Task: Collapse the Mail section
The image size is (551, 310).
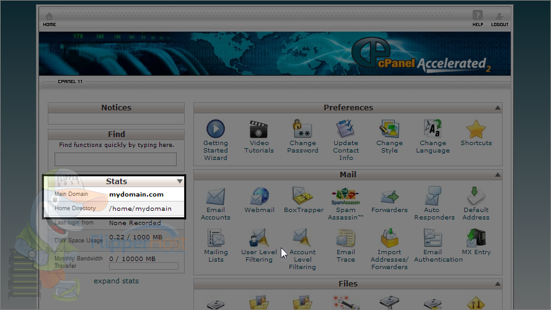Action: [498, 175]
